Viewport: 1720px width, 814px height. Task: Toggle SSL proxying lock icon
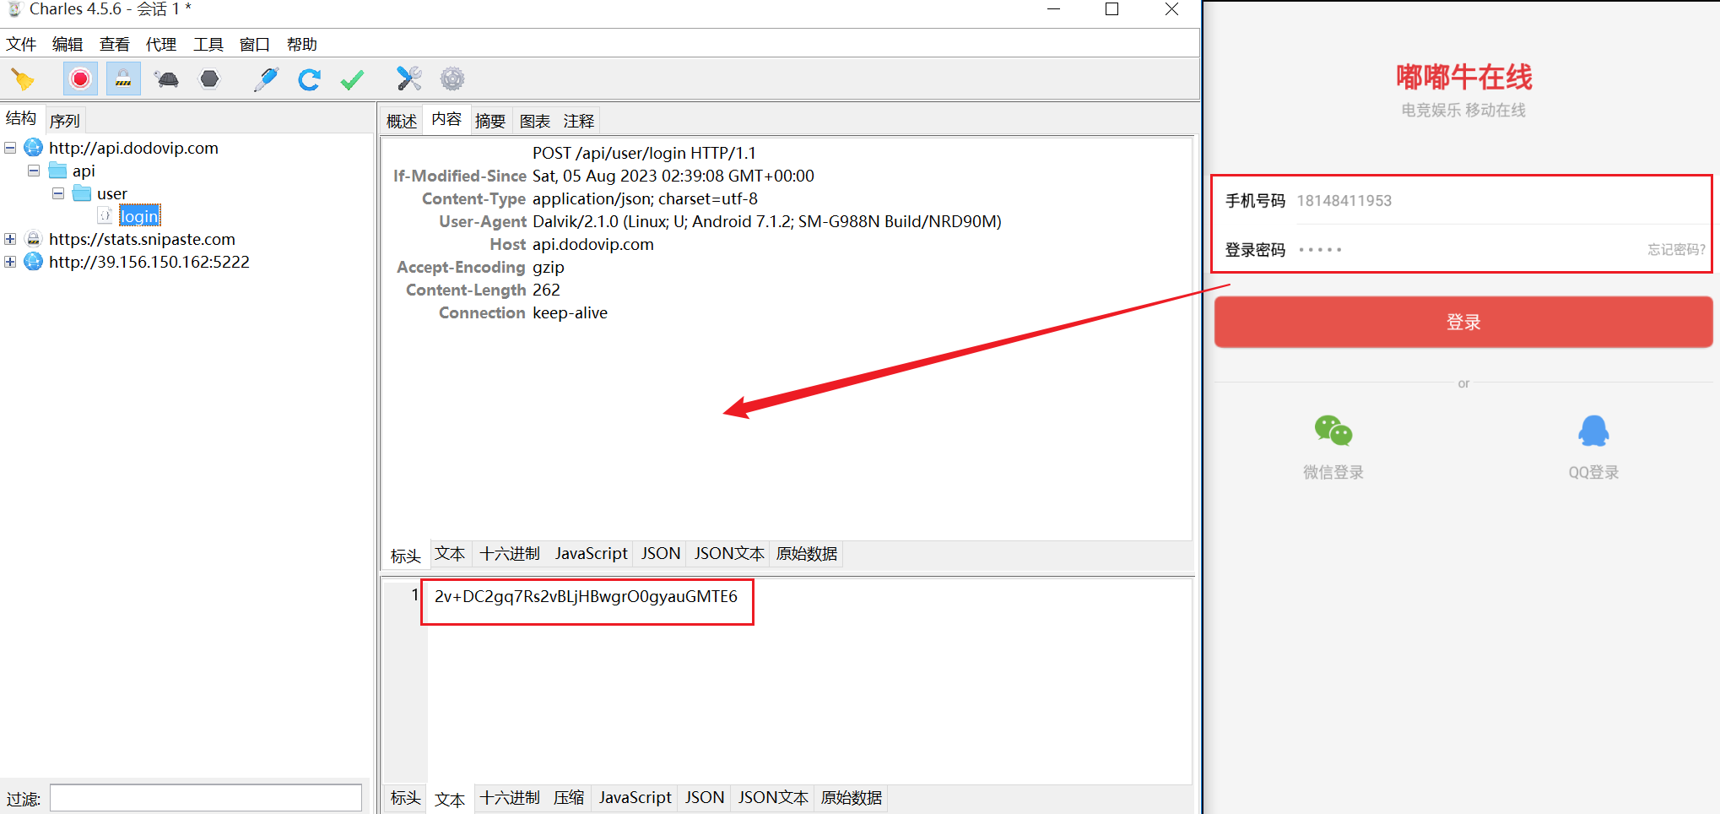coord(123,79)
